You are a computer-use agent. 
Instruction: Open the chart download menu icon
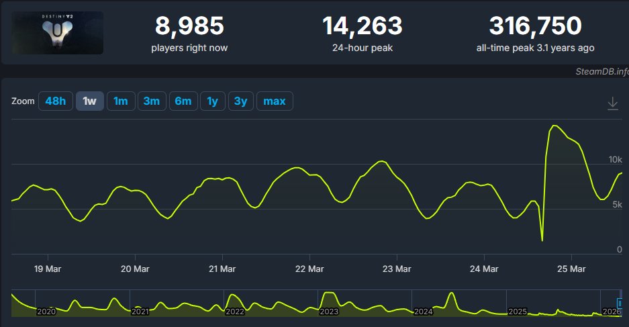click(612, 103)
